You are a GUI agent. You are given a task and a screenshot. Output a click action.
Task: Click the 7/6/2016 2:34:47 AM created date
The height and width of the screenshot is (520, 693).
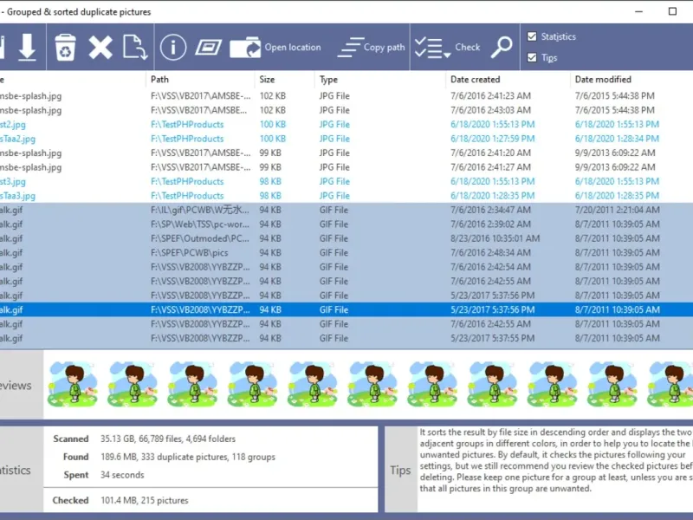490,210
